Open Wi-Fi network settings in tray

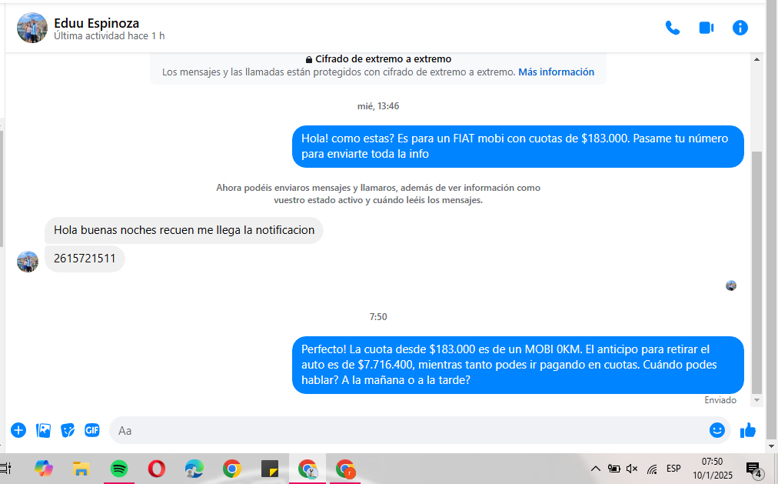(x=652, y=469)
